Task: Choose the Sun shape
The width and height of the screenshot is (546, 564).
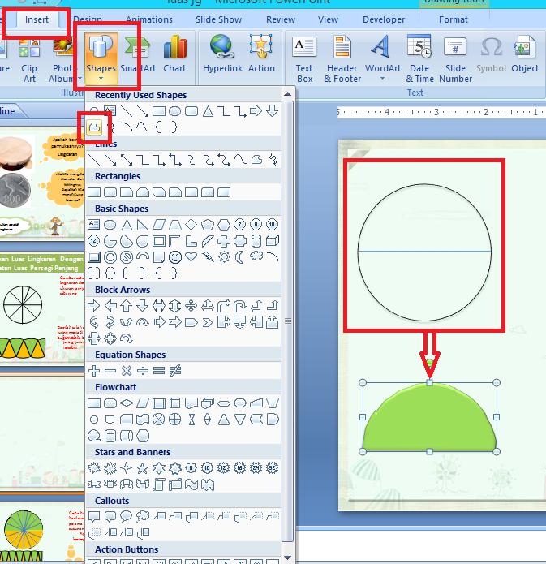Action: pos(224,257)
